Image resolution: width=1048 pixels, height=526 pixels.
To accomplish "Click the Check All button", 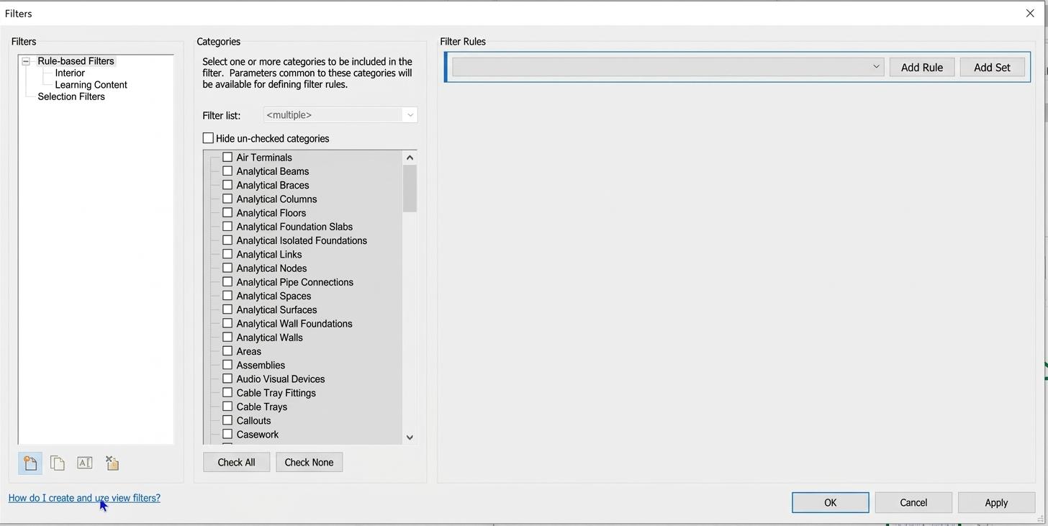I will pos(236,462).
